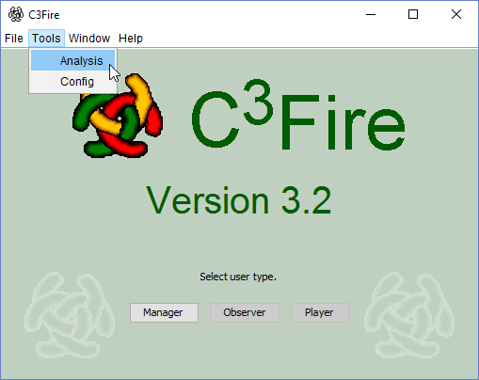The image size is (479, 380).
Task: Open the Window menu
Action: coord(89,39)
